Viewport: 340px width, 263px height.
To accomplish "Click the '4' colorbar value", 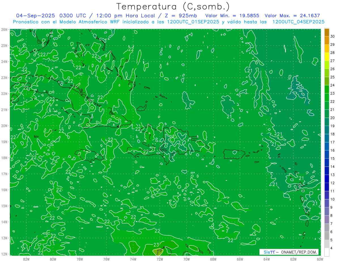I will tap(332, 248).
